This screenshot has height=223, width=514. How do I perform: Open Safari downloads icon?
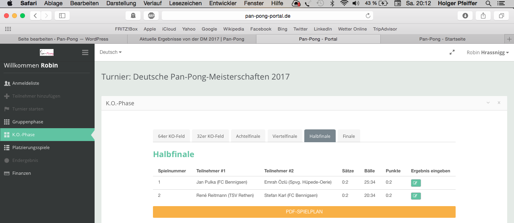point(465,16)
